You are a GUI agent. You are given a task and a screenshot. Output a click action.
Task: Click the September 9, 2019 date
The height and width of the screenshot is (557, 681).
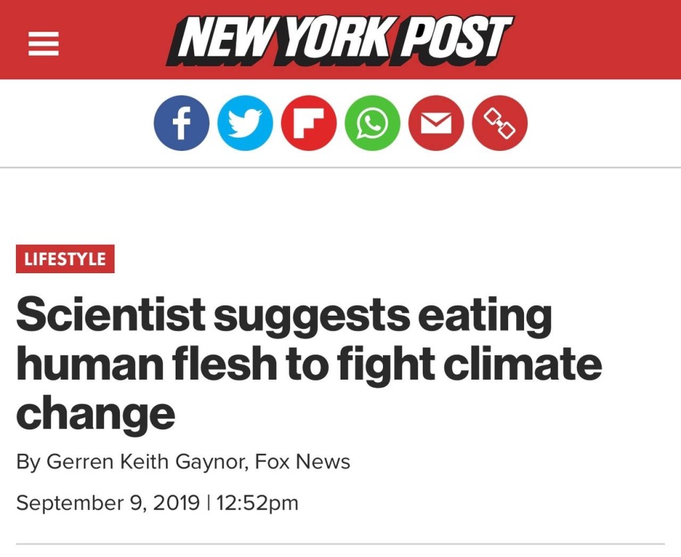click(x=108, y=502)
